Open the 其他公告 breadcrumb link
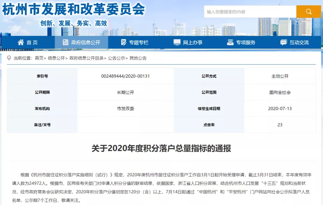The image size is (323, 205). [x=138, y=58]
